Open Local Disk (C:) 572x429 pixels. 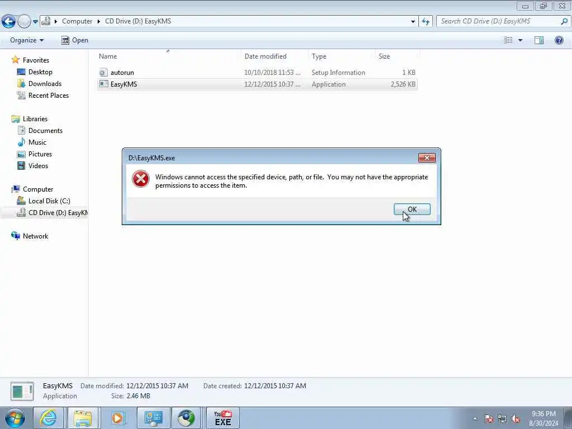pos(49,201)
